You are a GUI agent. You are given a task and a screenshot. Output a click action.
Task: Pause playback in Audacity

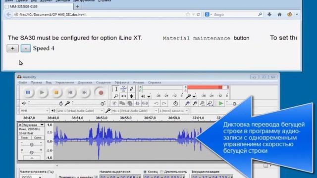tap(28, 92)
